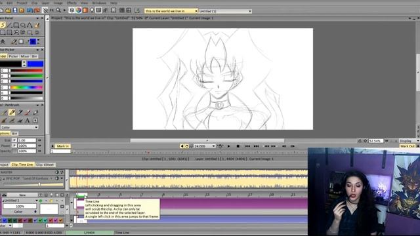Select the flood fill brush tool
This screenshot has height=236, width=420.
(x=37, y=25)
